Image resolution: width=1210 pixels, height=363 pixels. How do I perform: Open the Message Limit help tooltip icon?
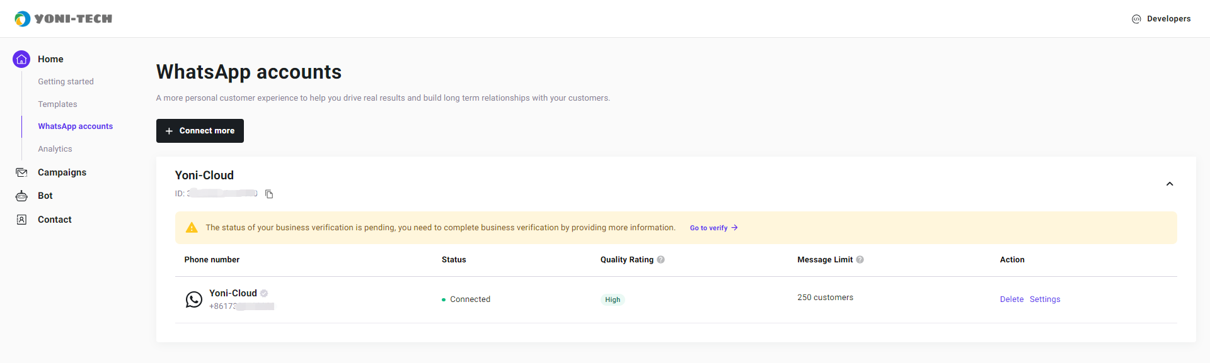(x=860, y=260)
